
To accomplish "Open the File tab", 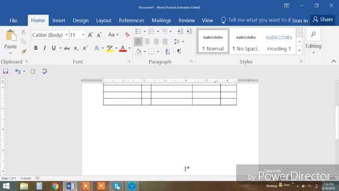I will [13, 21].
